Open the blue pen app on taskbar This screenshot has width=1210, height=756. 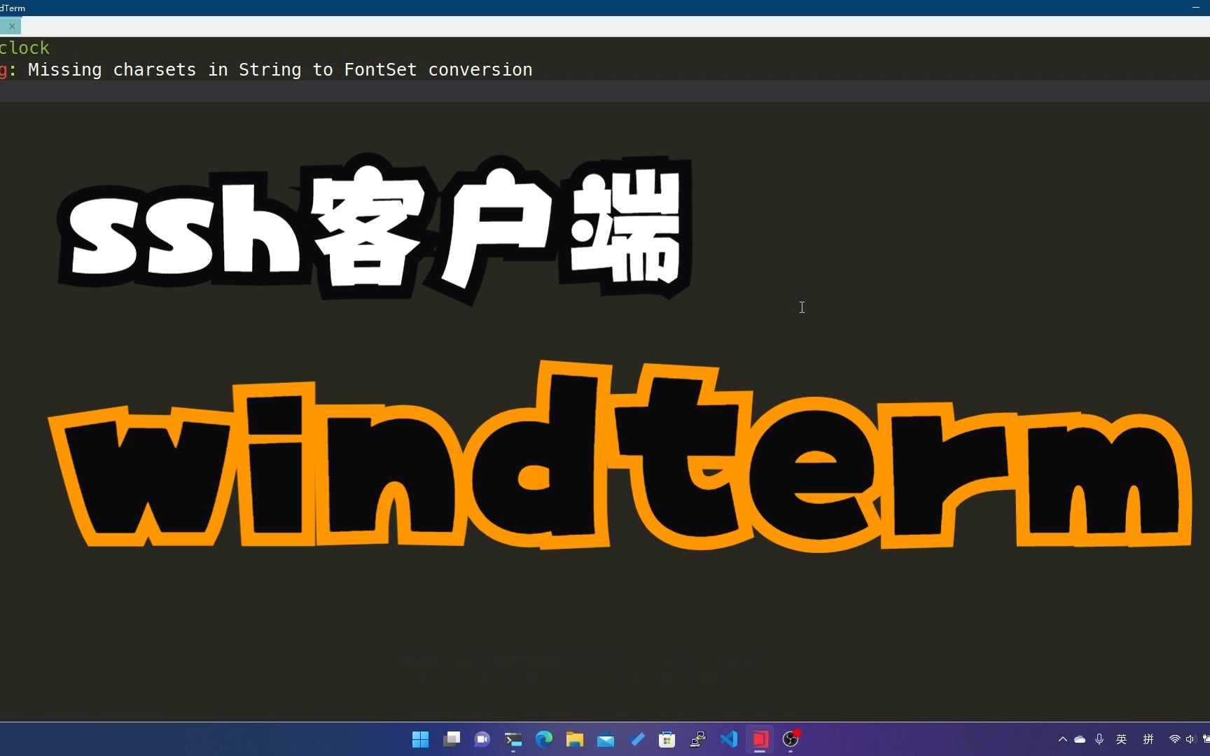click(637, 739)
